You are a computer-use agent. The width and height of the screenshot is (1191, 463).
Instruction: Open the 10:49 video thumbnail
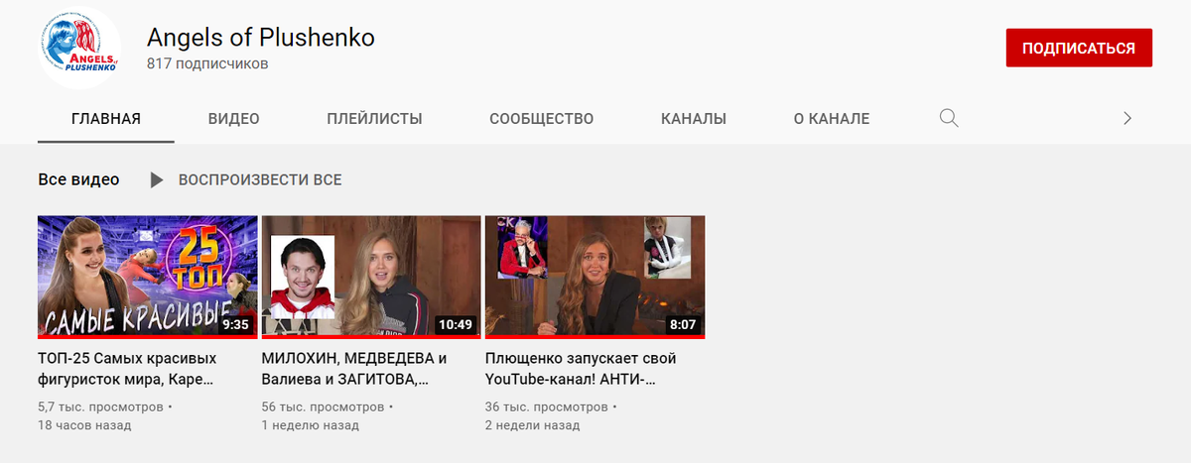[371, 278]
